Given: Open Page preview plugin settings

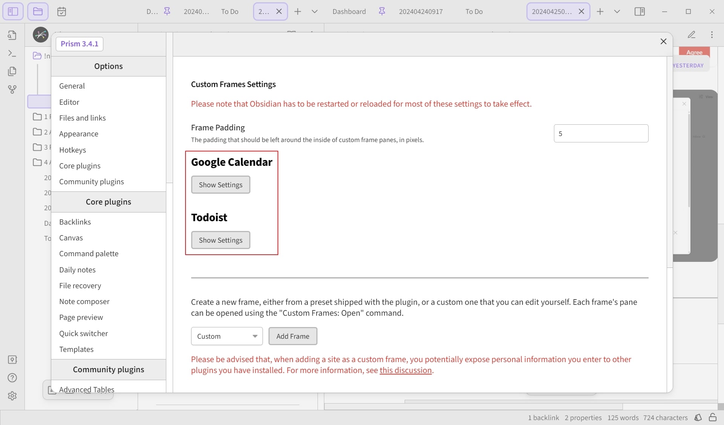Looking at the screenshot, I should pos(109,317).
